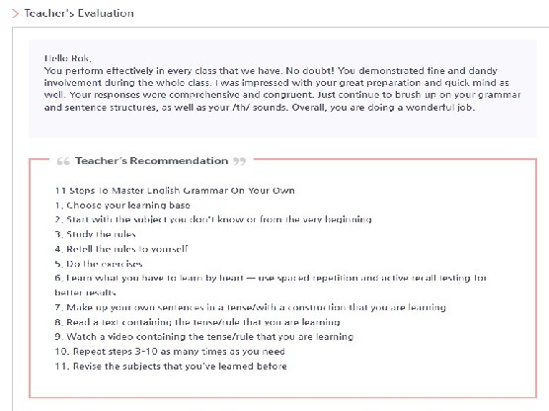
Task: Click step 6 about spaced repetition
Action: [271, 286]
